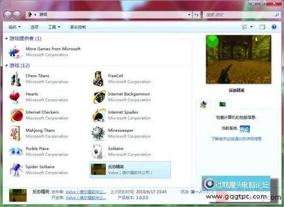
Task: Collapse the 游戏提供者 (1) group
Action: click(6, 39)
